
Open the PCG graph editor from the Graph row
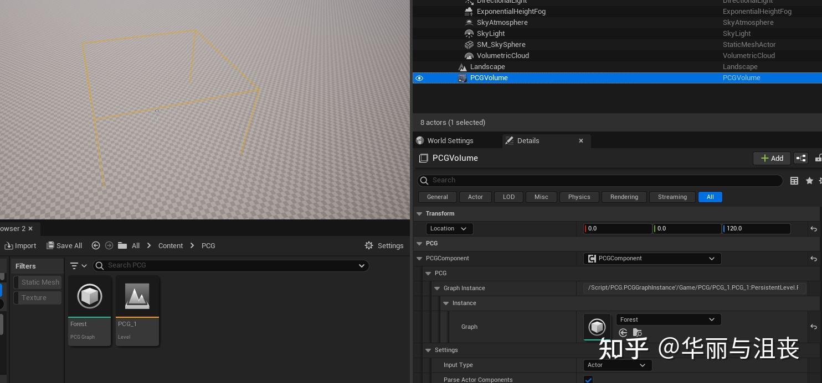pos(597,327)
